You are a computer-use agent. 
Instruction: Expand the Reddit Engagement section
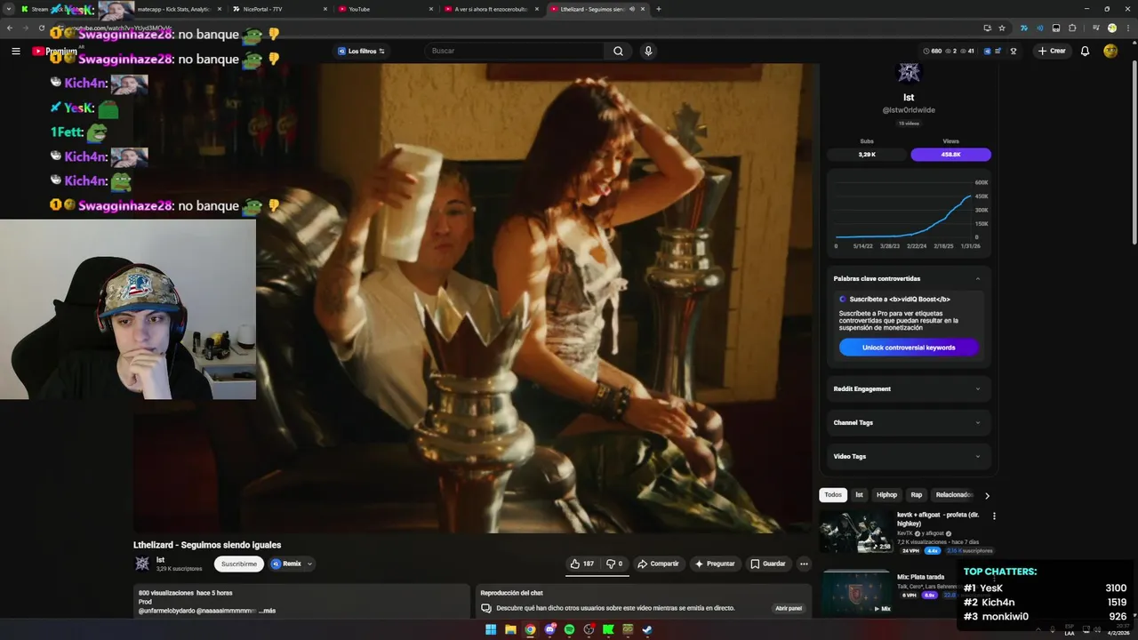pos(909,388)
